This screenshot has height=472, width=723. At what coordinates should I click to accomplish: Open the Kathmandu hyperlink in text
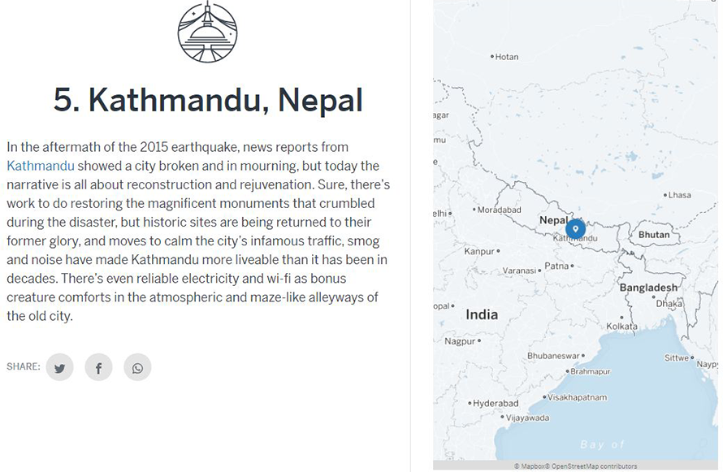[41, 166]
